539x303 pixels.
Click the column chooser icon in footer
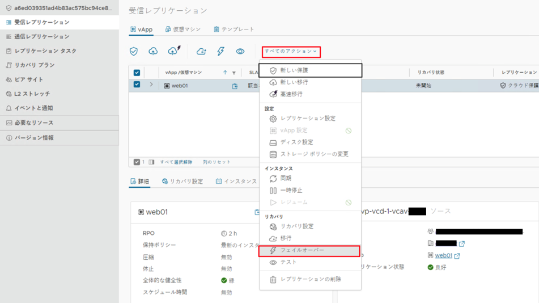(x=151, y=162)
